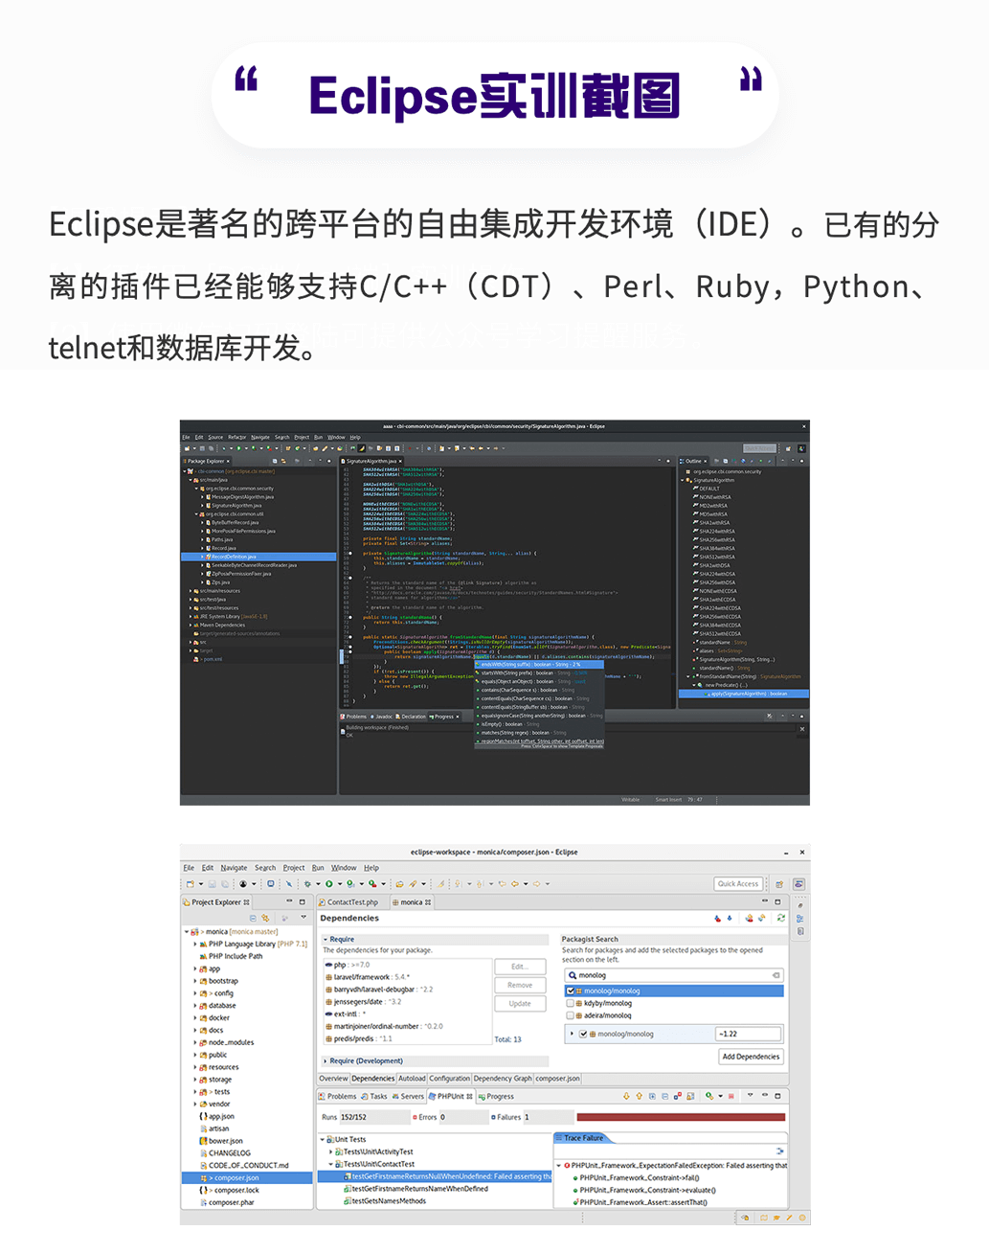The image size is (989, 1253).
Task: Cancel the Building workspace job in dark window
Action: pos(802,729)
